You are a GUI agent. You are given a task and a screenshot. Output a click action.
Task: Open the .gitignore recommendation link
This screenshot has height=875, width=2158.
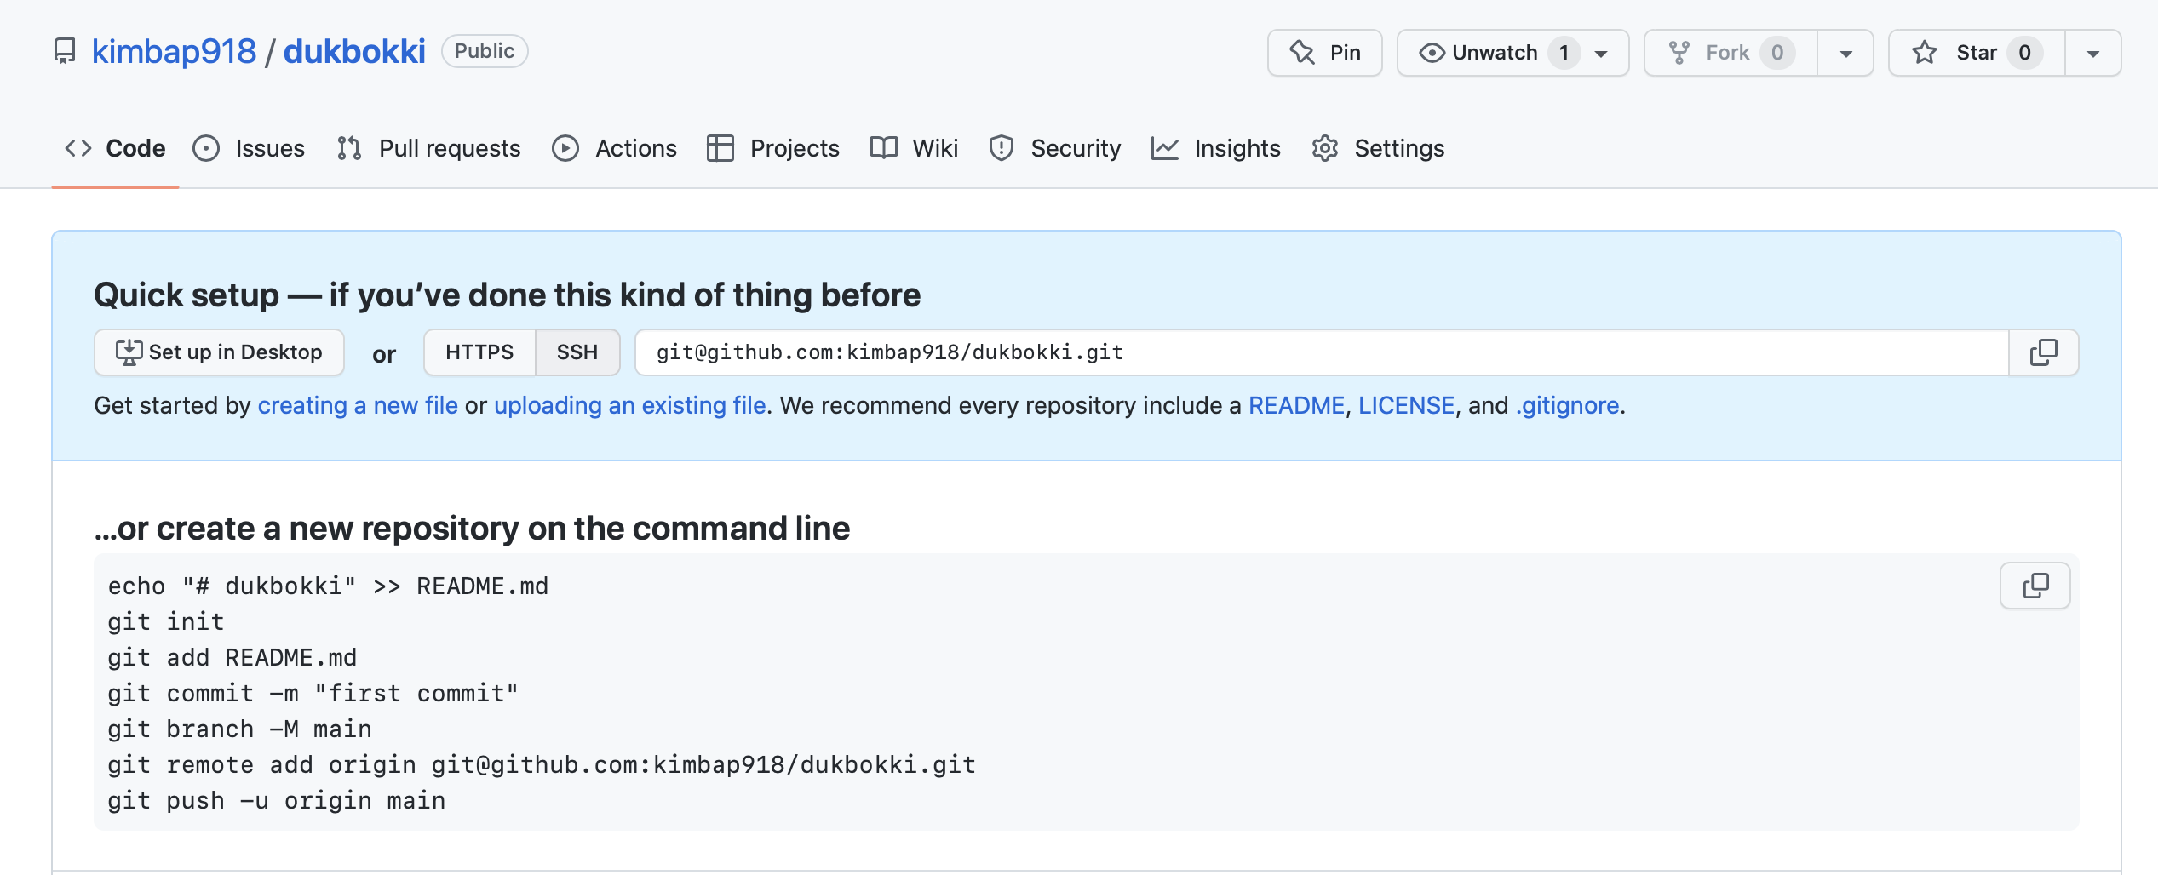pos(1567,405)
